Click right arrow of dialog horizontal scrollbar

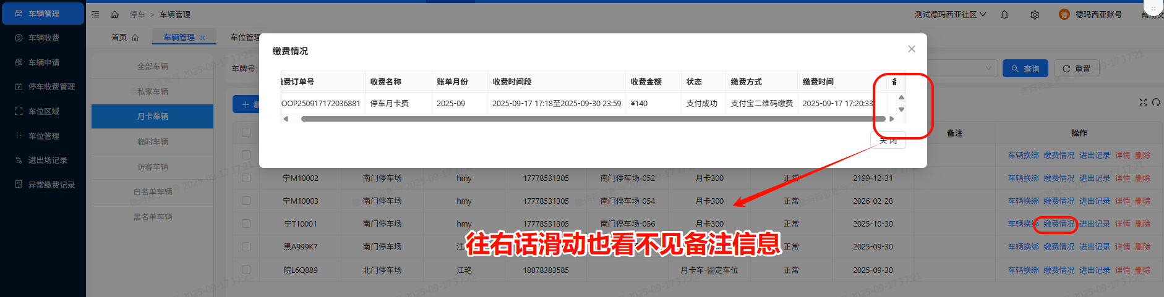click(892, 119)
